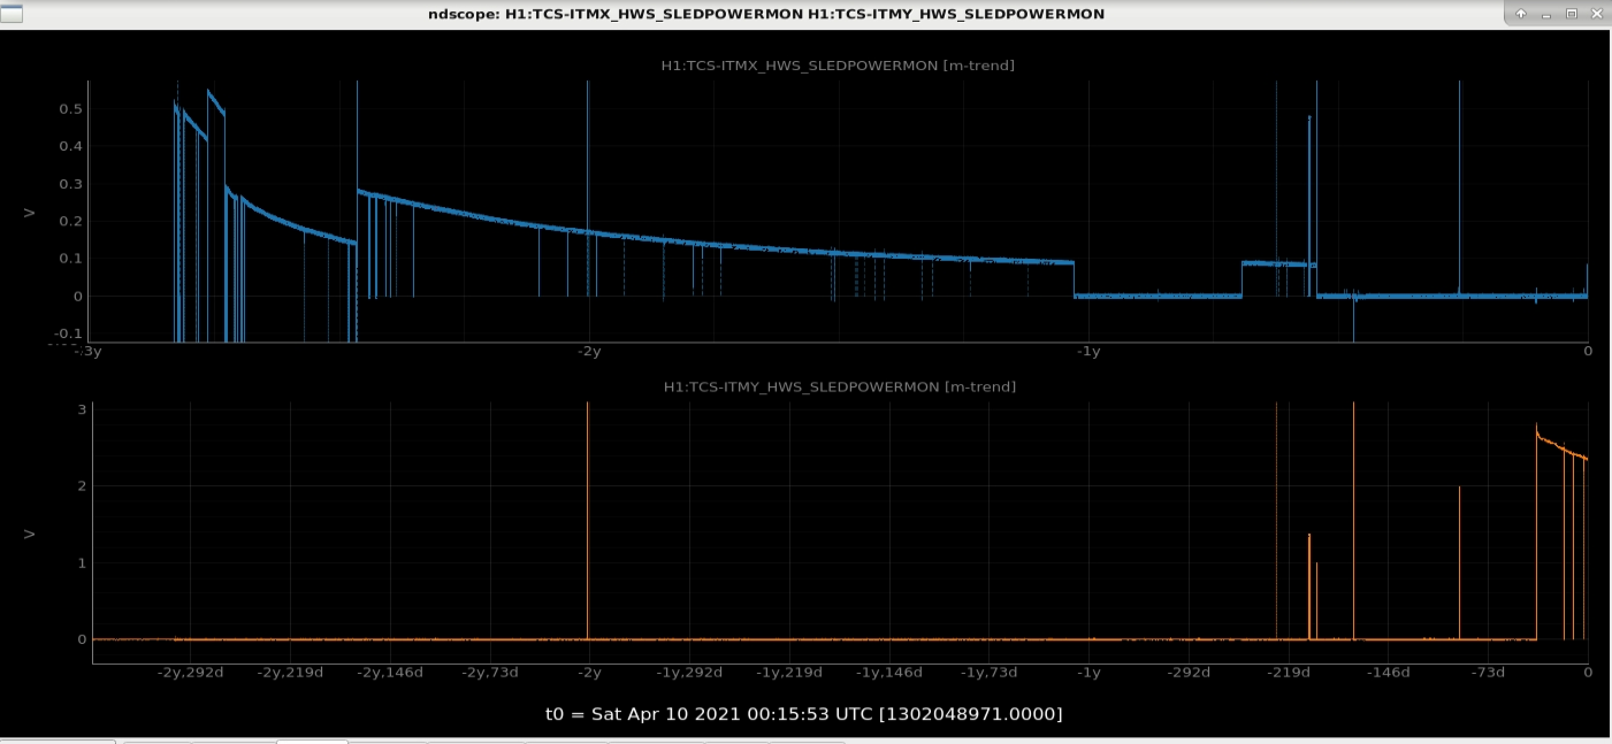Click the -1y tick on ITMY x-axis
Screen dimensions: 1612x744
coord(1088,673)
